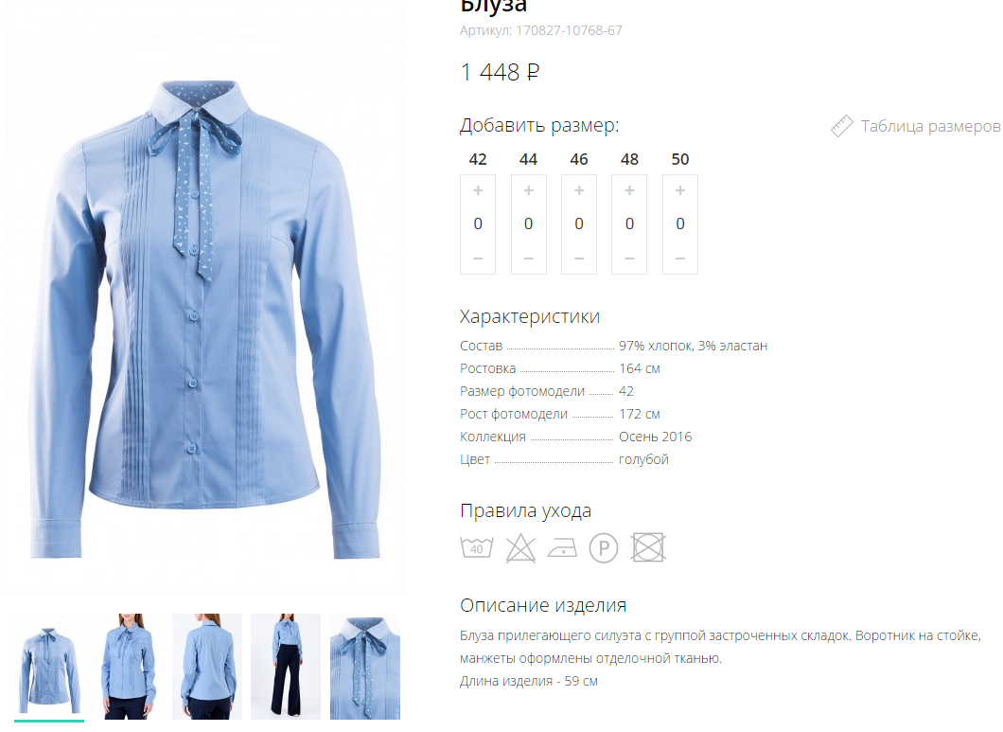The width and height of the screenshot is (1003, 732).
Task: Click the ruler icon beside Таблица размеров
Action: (842, 126)
